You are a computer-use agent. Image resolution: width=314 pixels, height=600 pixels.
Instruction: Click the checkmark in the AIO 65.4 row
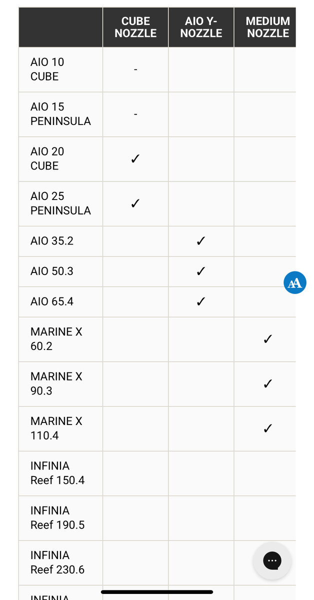click(x=201, y=301)
